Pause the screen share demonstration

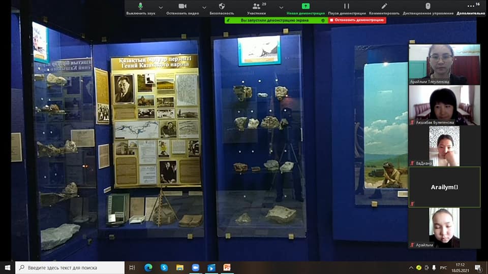[x=347, y=8]
